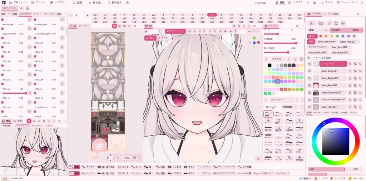Select the 木炭 charcoal brush
The image size is (366, 181).
click(289, 136)
